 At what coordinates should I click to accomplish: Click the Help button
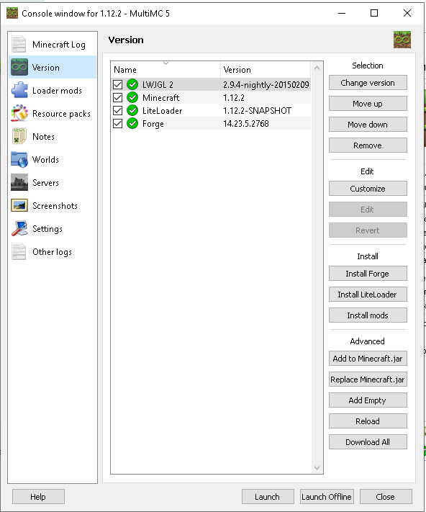[38, 497]
